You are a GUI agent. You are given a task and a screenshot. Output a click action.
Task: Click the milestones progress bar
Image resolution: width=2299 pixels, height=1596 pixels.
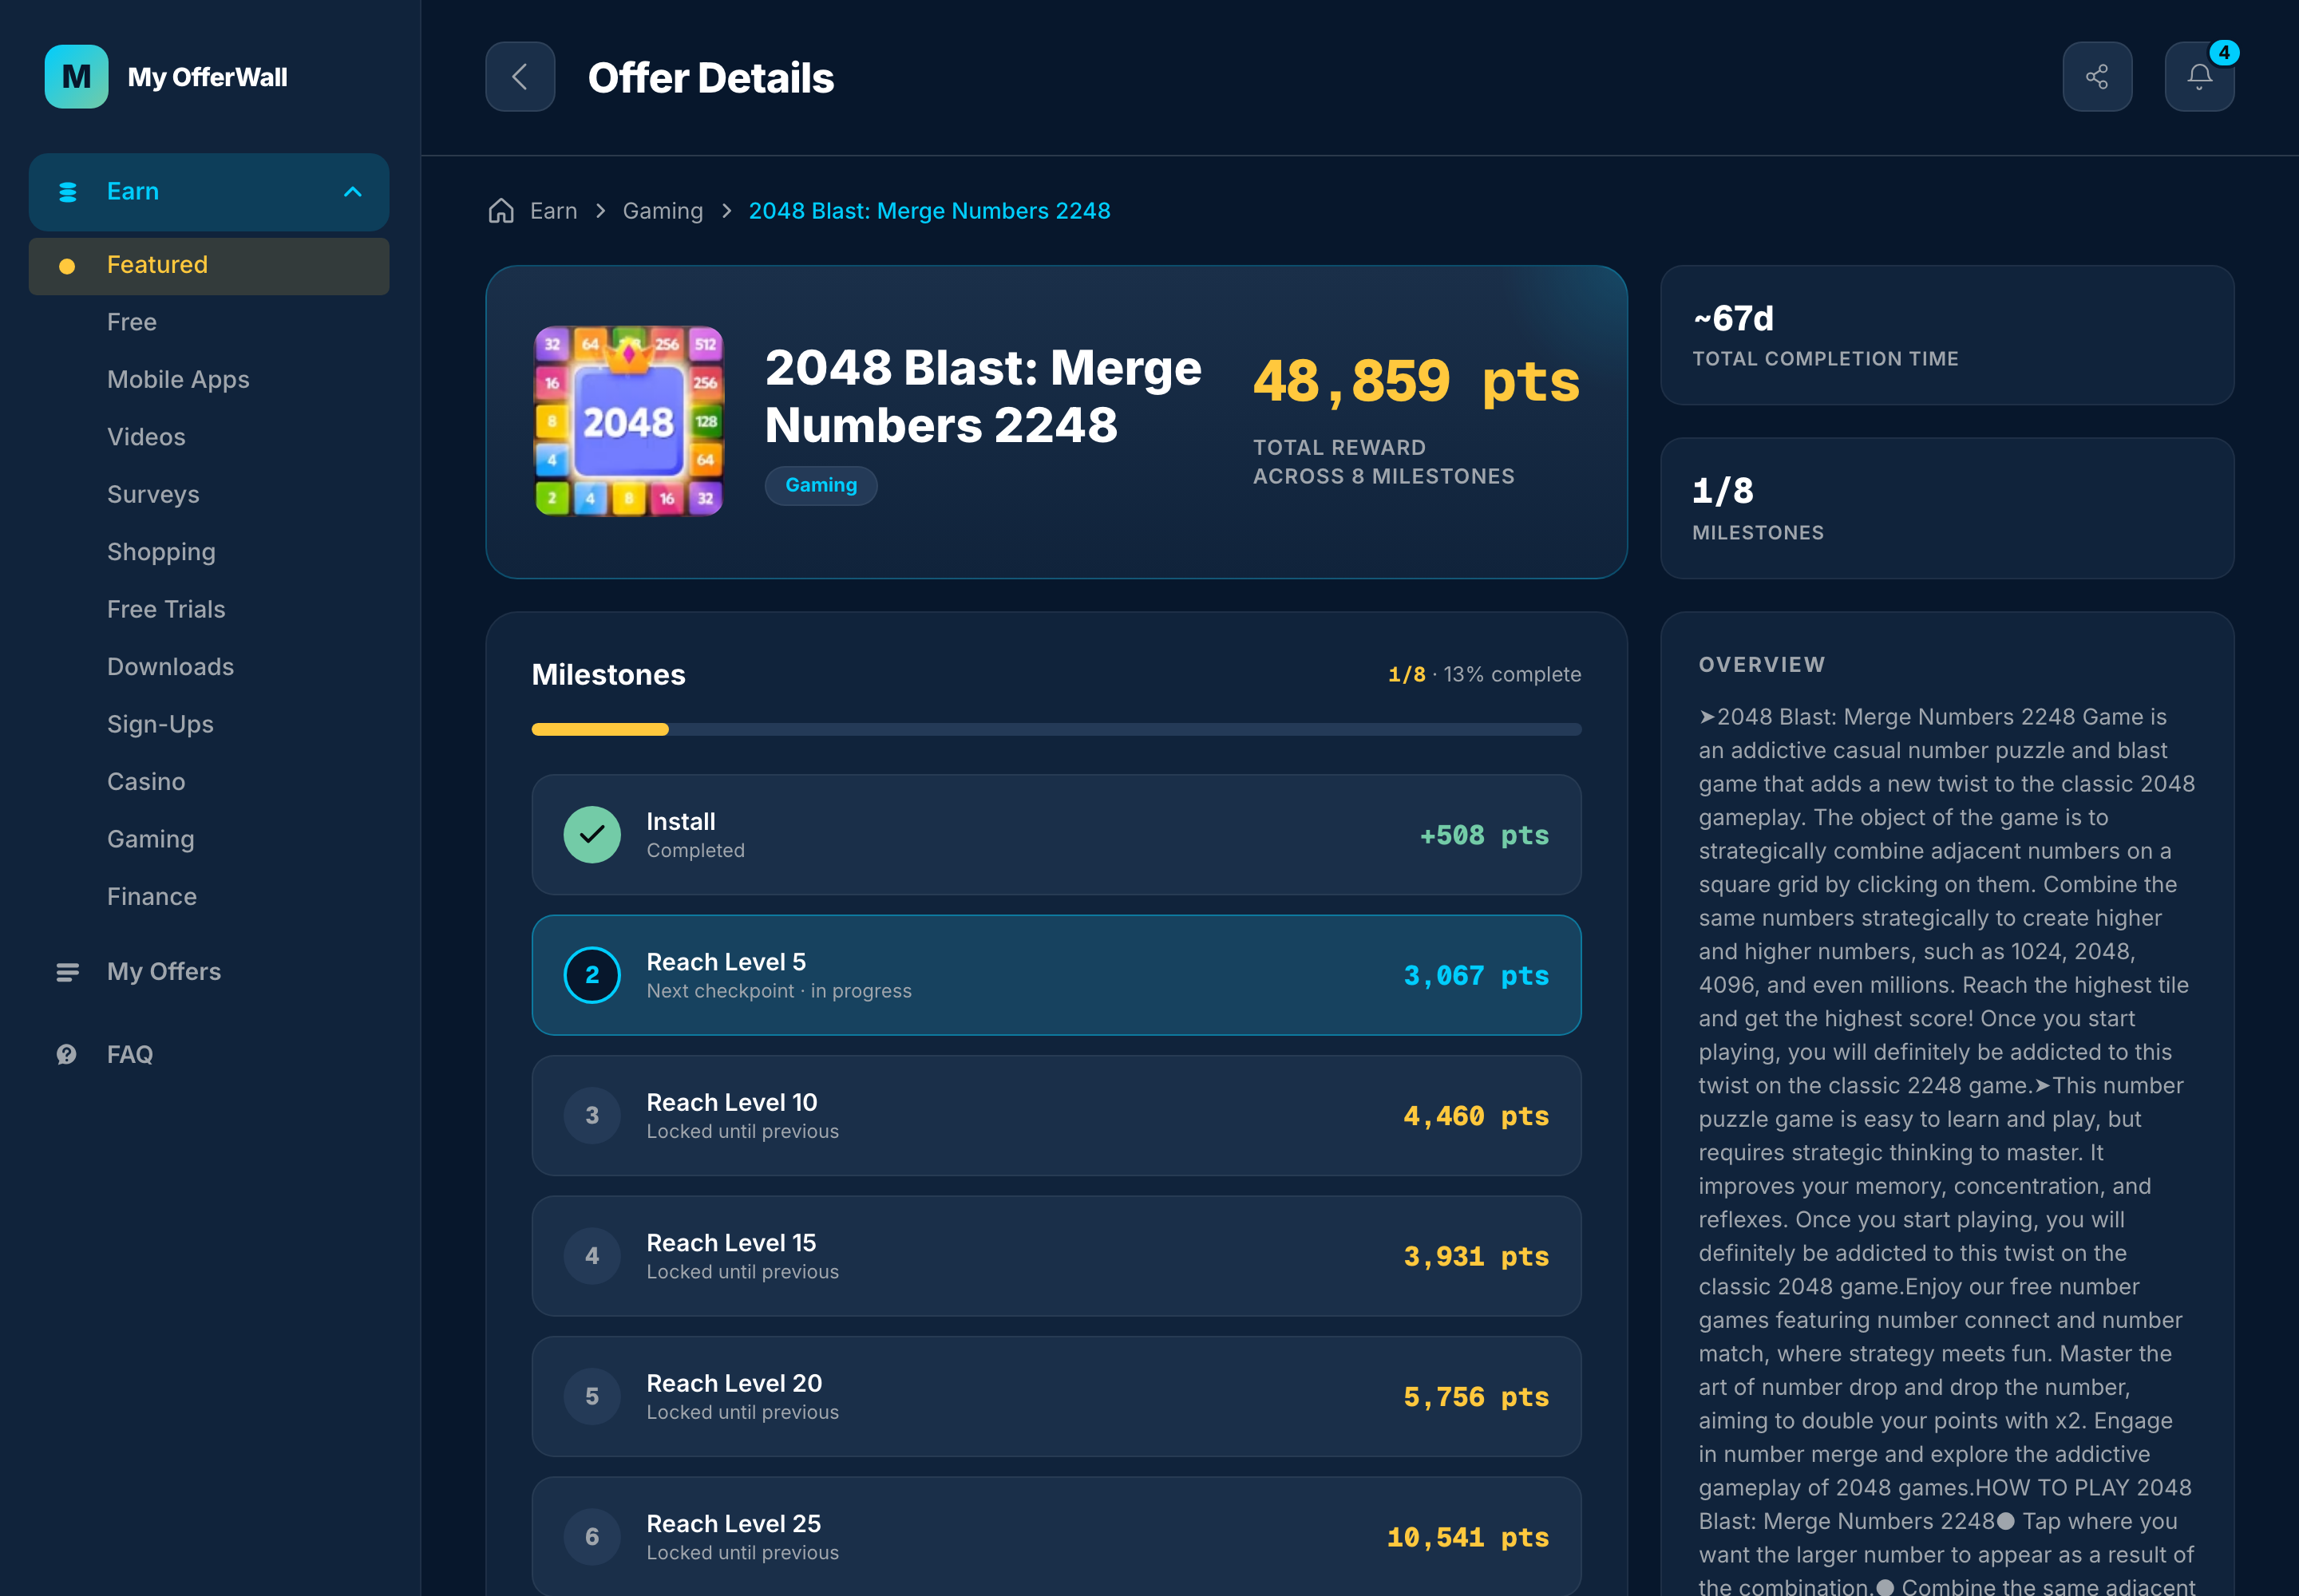click(1056, 730)
